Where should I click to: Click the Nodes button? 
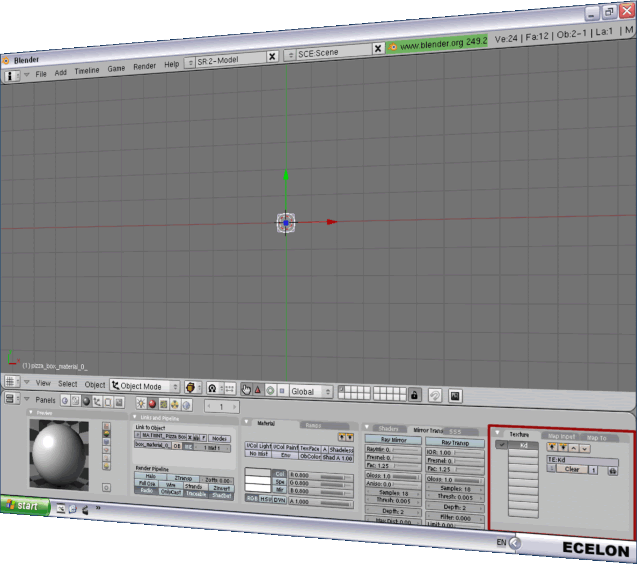pyautogui.click(x=219, y=438)
